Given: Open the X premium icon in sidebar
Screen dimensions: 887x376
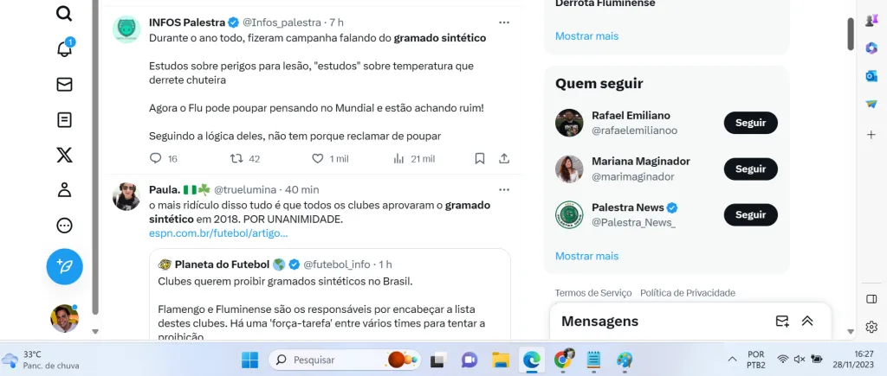Looking at the screenshot, I should (x=64, y=154).
